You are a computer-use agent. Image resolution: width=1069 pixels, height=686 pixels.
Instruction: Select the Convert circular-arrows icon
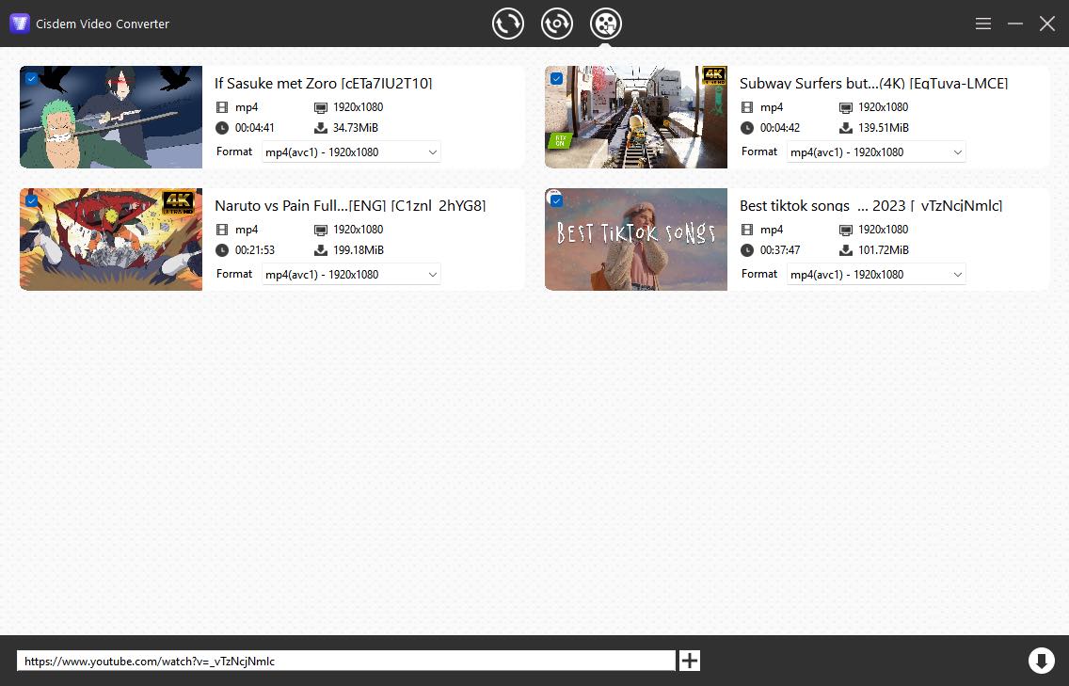pyautogui.click(x=508, y=23)
